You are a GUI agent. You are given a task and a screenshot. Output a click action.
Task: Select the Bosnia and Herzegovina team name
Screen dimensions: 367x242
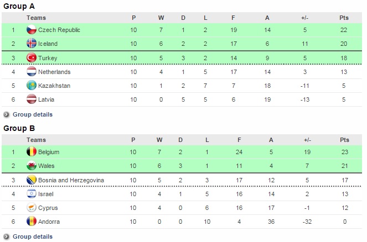[71, 180]
